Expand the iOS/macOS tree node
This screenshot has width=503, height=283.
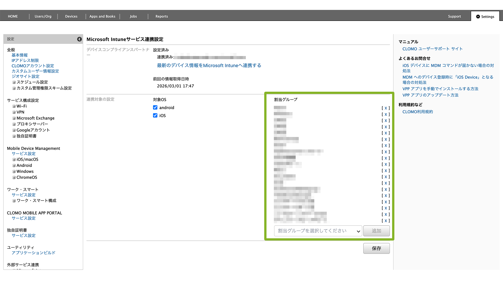[14, 160]
